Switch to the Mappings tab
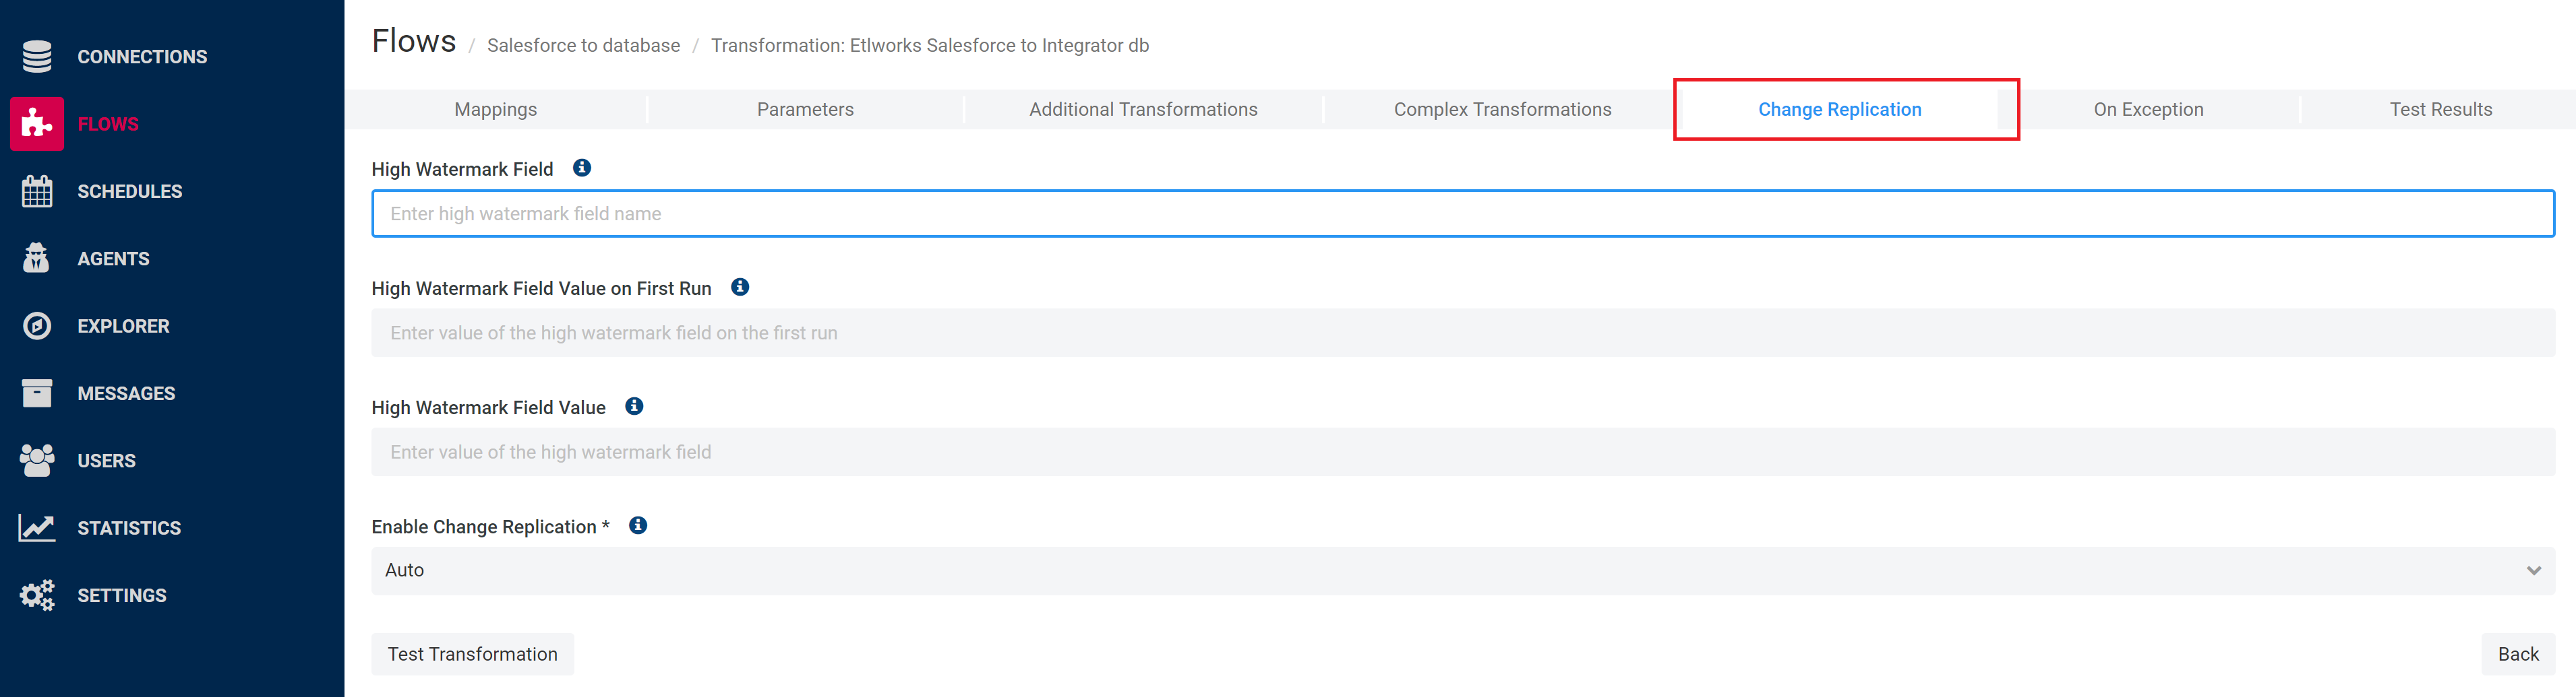This screenshot has width=2576, height=697. coord(496,109)
